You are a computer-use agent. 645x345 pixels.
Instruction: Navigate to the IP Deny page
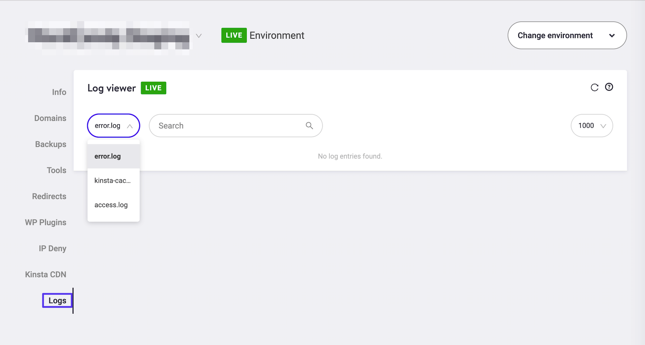click(52, 248)
